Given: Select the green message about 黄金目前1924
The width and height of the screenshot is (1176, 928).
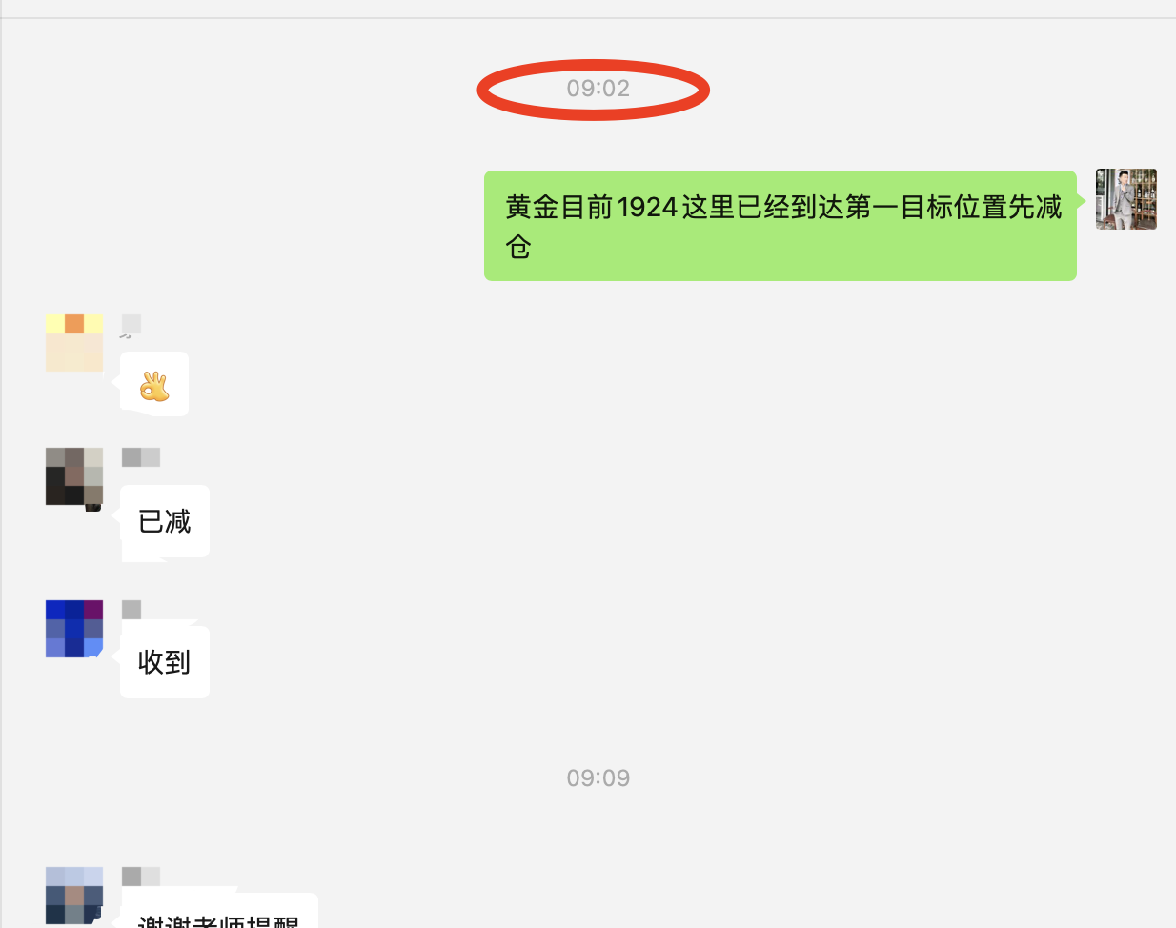Looking at the screenshot, I should (781, 226).
